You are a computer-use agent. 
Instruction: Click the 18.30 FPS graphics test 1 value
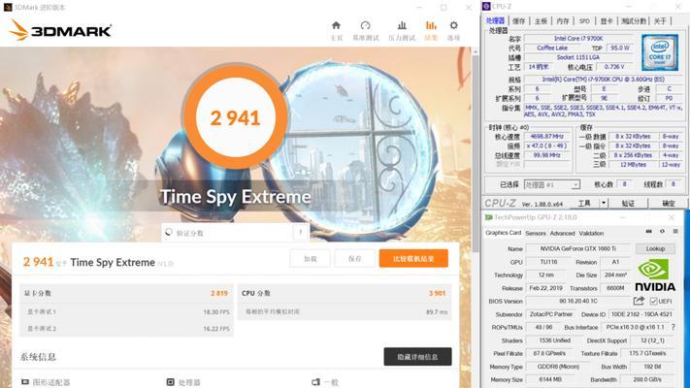[216, 312]
